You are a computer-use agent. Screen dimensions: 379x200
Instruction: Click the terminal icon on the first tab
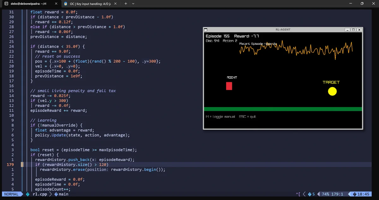pyautogui.click(x=6, y=4)
